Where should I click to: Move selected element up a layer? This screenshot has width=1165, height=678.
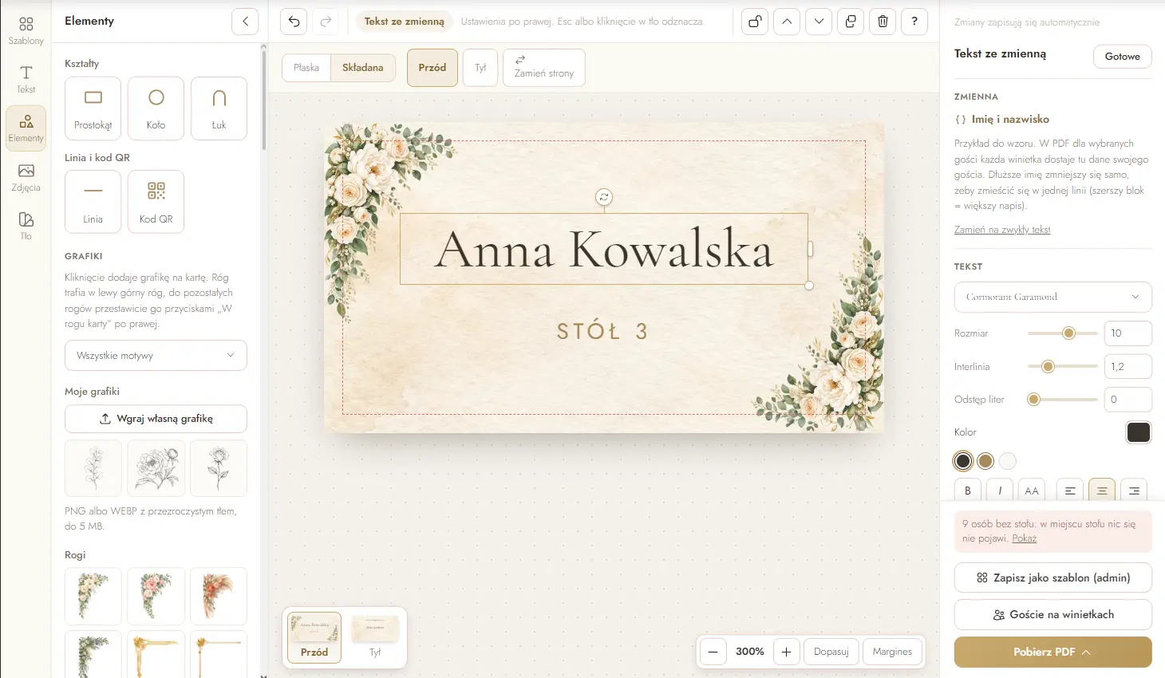pos(787,22)
